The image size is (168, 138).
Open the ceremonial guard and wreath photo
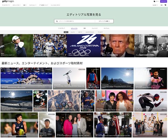coord(113,125)
